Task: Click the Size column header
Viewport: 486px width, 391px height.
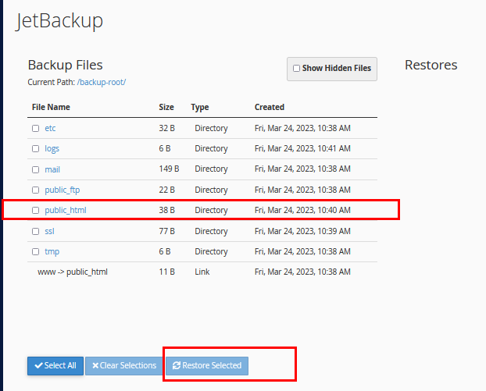Action: [166, 107]
